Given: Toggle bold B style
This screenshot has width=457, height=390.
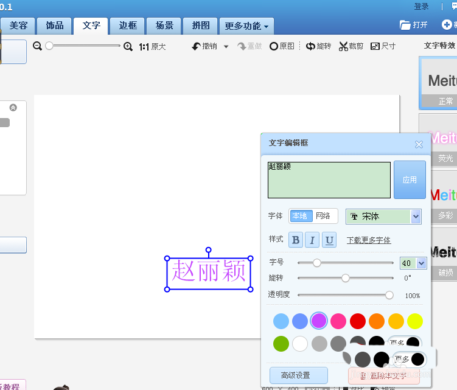Looking at the screenshot, I should 296,240.
